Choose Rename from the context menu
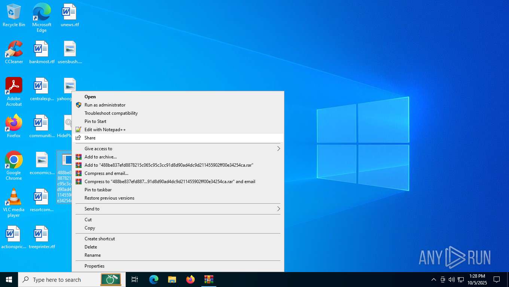This screenshot has width=509, height=287. point(178,255)
